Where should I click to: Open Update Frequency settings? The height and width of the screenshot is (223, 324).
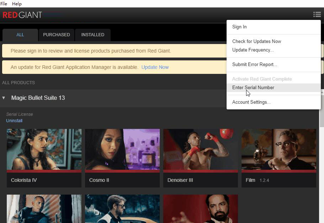coord(273,50)
